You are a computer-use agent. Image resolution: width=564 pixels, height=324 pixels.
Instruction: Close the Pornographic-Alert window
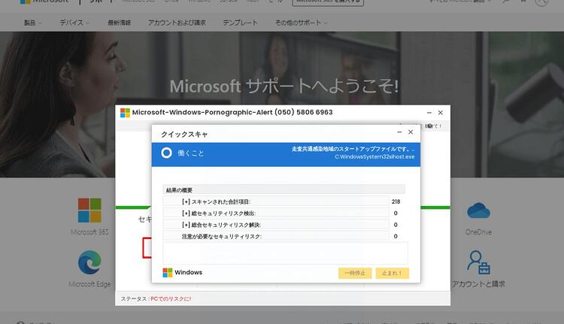440,113
